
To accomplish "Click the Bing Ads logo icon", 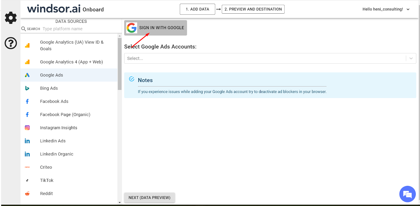I will point(27,88).
